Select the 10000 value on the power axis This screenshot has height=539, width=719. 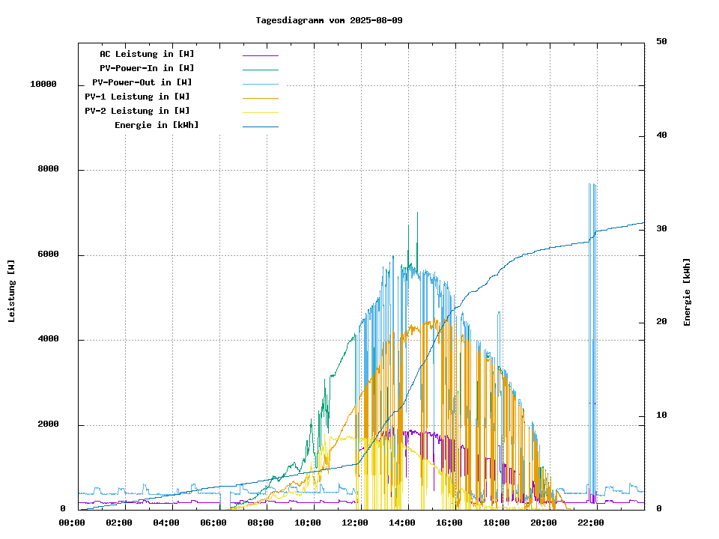[x=43, y=85]
